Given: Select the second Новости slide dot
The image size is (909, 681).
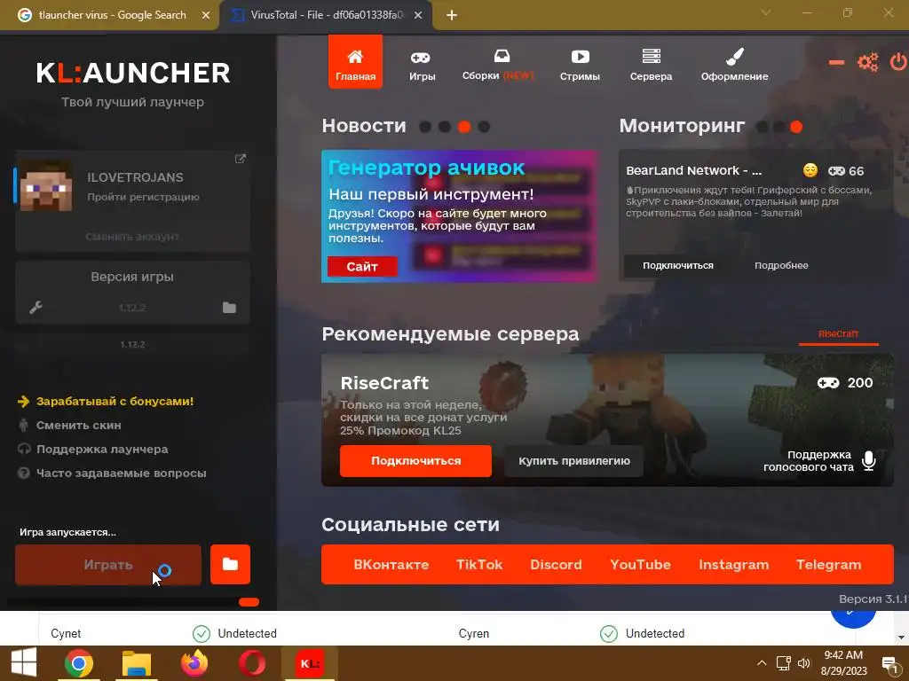Looking at the screenshot, I should click(445, 126).
